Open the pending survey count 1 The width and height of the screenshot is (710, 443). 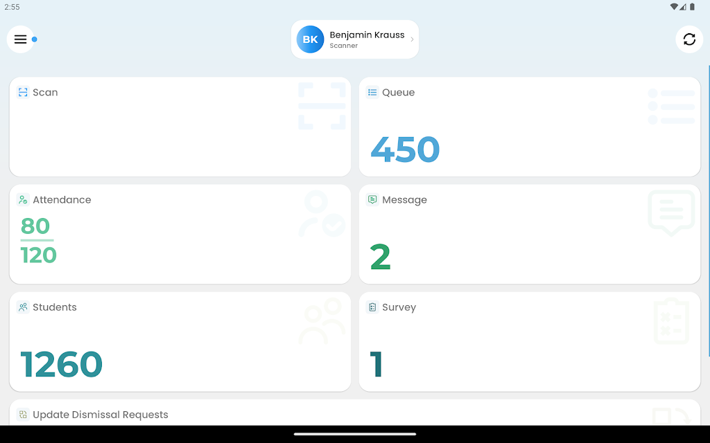tap(376, 364)
